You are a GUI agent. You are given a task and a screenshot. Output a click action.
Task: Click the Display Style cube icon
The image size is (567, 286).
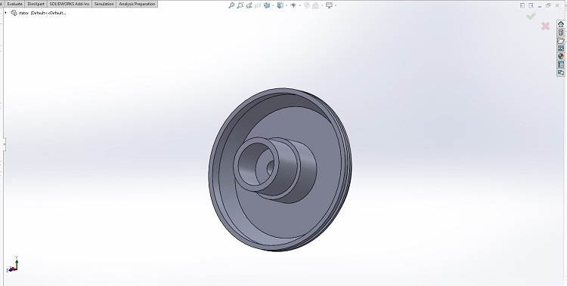coord(280,5)
